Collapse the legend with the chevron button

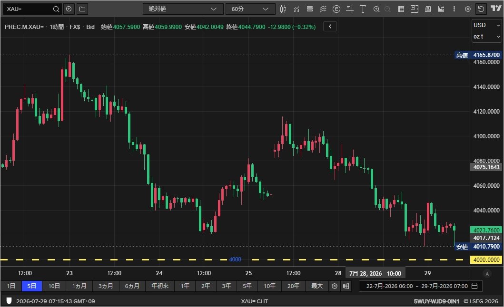point(330,27)
